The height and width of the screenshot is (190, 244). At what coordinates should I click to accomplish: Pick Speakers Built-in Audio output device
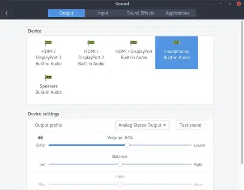point(48,85)
